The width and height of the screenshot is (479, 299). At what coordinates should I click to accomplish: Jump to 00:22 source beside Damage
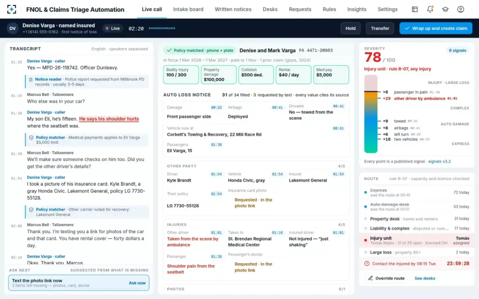(x=216, y=108)
